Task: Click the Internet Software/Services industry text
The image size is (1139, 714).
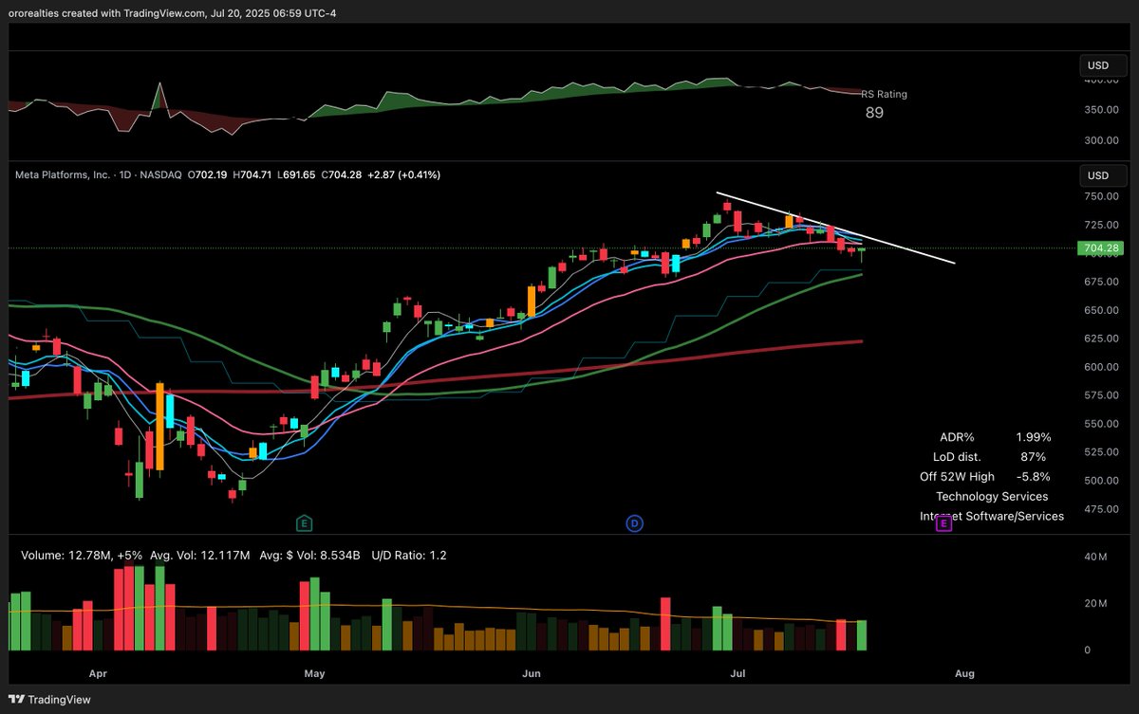Action: pyautogui.click(x=992, y=517)
